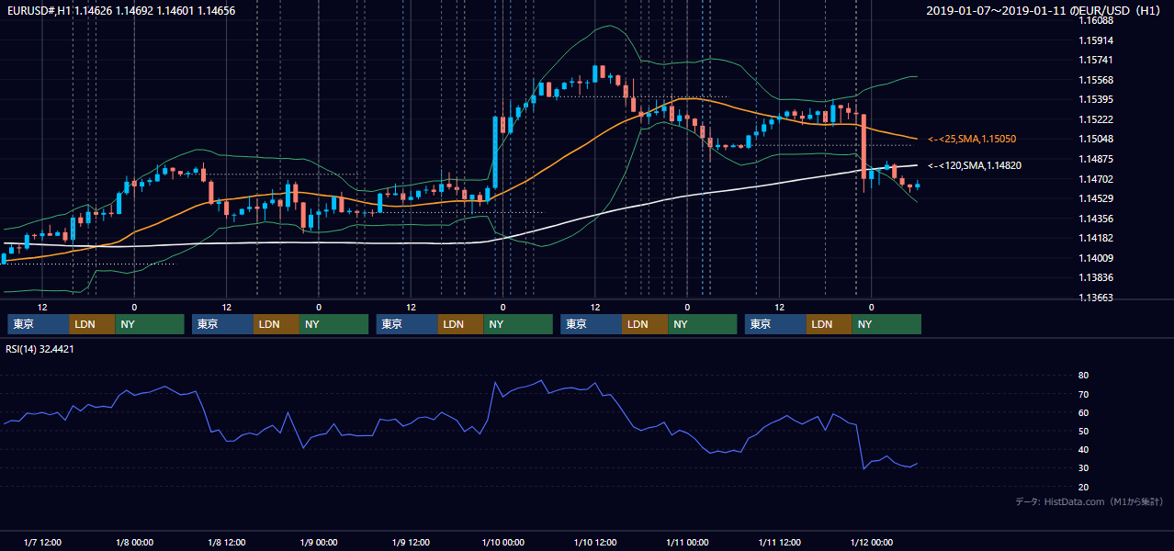Viewport: 1174px width, 551px height.
Task: Select the 1.15914 price axis label
Action: tap(1096, 40)
